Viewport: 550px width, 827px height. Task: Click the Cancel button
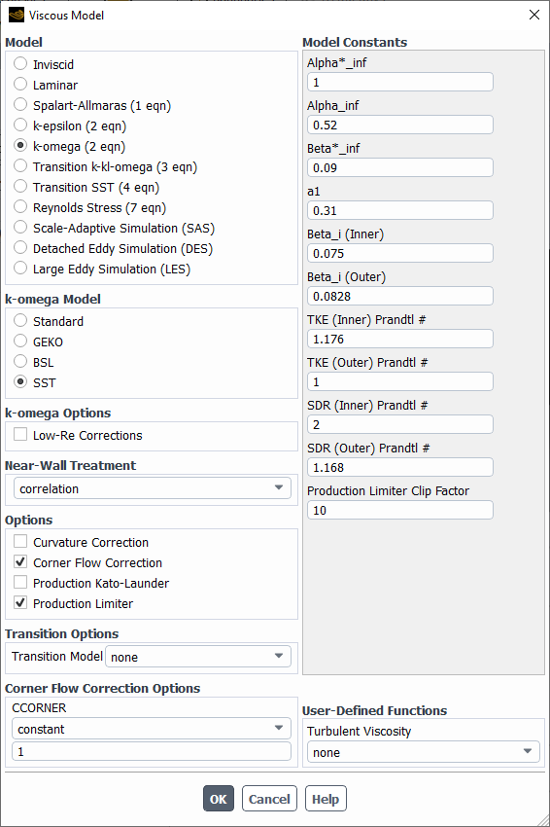269,799
